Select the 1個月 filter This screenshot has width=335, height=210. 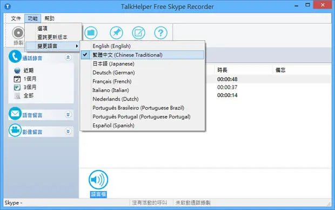point(30,79)
